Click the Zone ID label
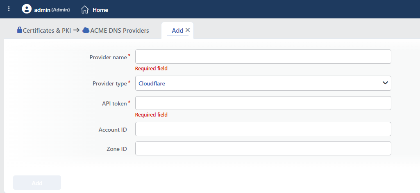Image resolution: width=420 pixels, height=193 pixels. tap(117, 149)
